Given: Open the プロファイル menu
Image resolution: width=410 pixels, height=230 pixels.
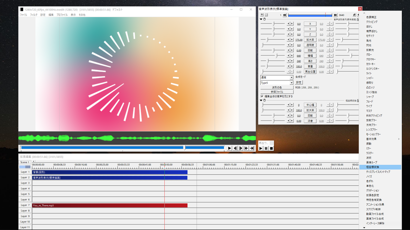Looking at the screenshot, I should click(62, 15).
